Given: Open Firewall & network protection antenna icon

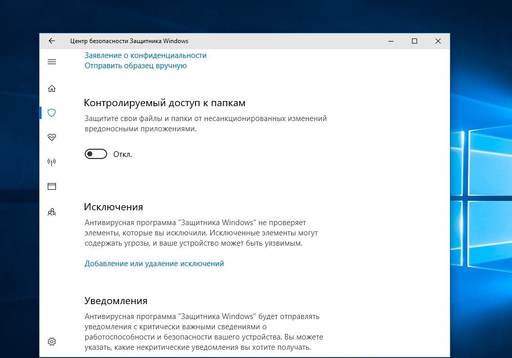Looking at the screenshot, I should [52, 162].
